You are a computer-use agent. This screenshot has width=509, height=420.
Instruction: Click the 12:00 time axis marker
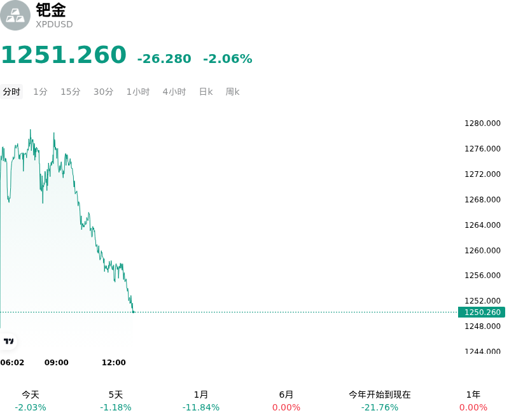click(x=114, y=363)
